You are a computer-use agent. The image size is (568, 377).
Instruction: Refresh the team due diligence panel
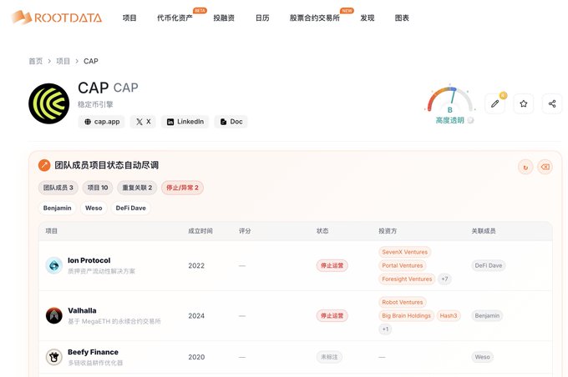click(x=525, y=167)
